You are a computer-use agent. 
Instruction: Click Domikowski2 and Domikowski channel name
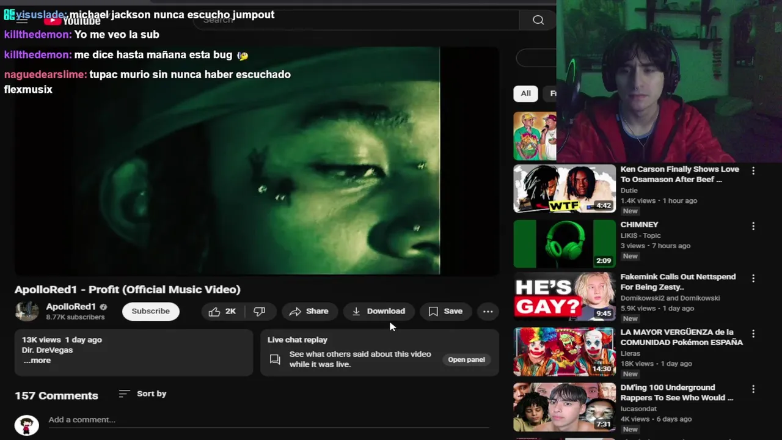(670, 298)
